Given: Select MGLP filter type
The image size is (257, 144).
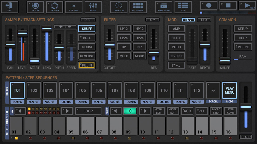Looking at the screenshot, I should point(124,56).
